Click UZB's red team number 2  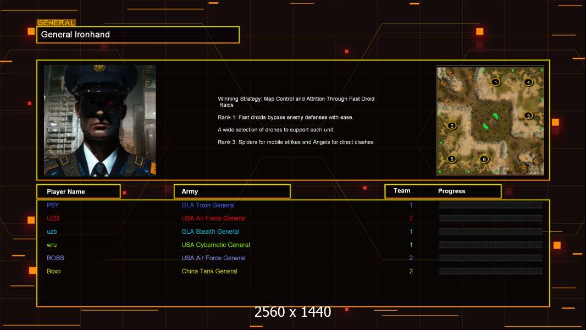(411, 218)
